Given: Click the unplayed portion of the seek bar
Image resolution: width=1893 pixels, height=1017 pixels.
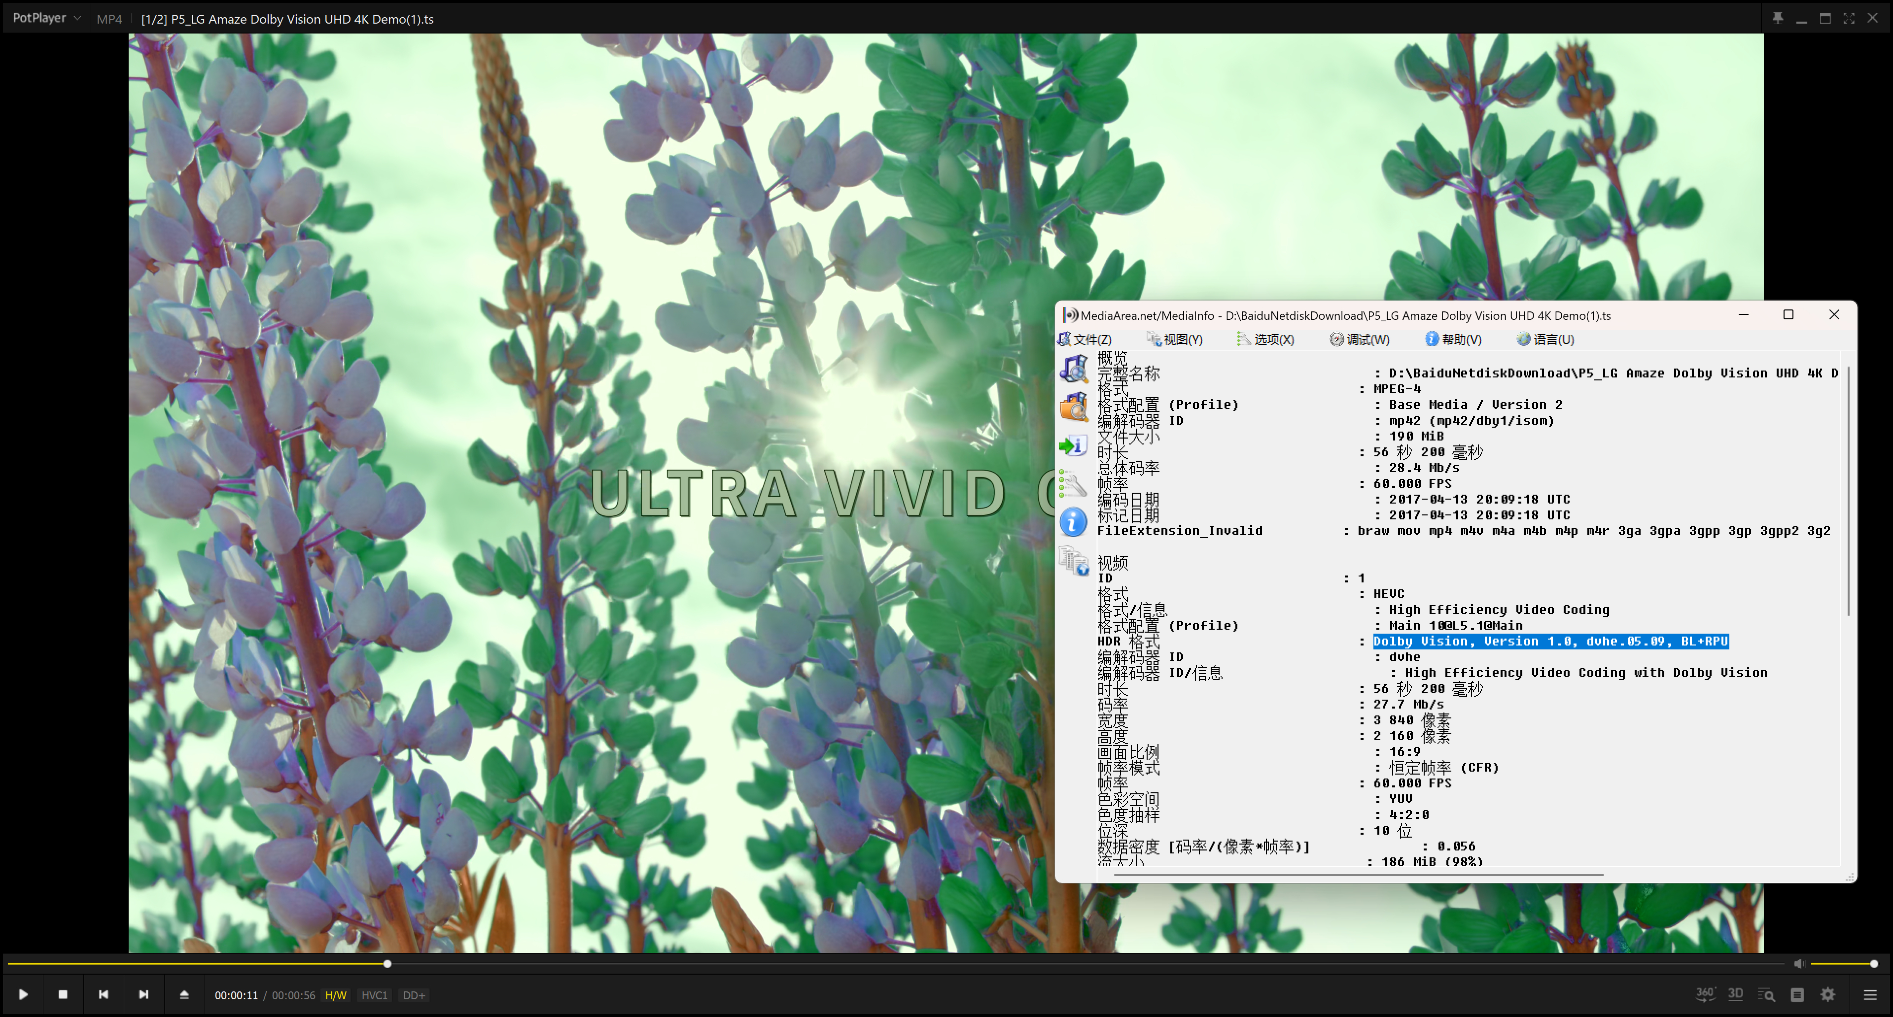Looking at the screenshot, I should point(1087,963).
